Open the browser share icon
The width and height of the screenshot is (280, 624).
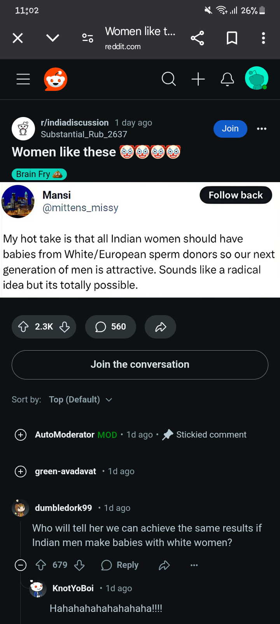coord(197,38)
